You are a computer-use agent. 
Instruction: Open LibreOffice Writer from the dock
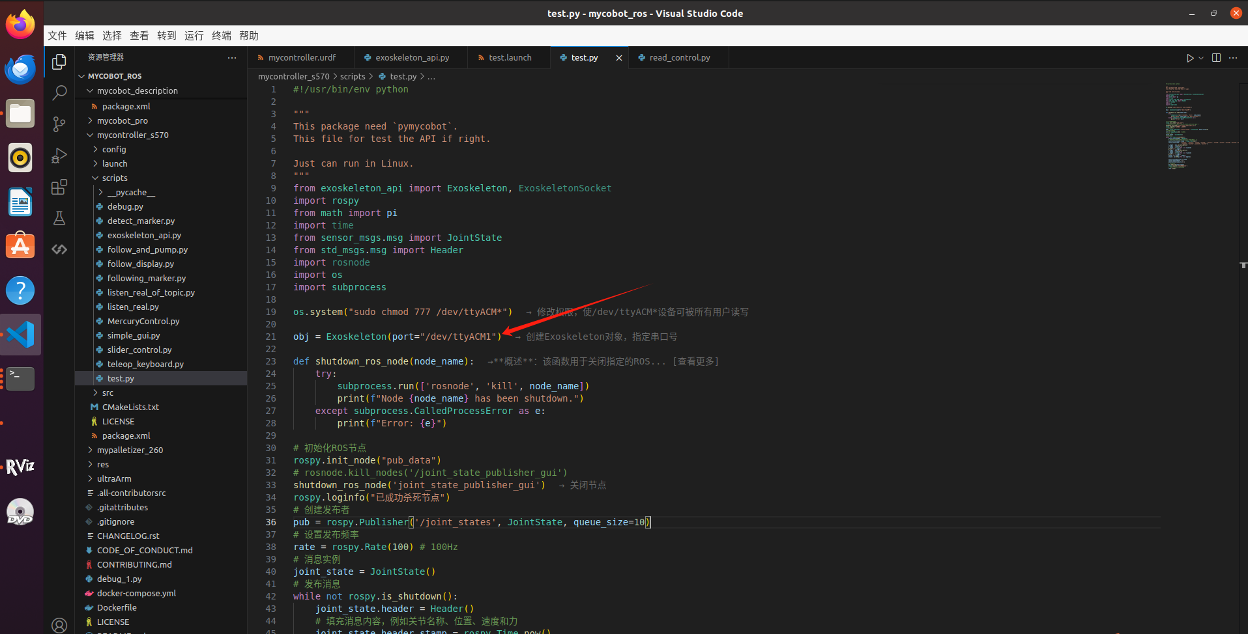tap(20, 202)
